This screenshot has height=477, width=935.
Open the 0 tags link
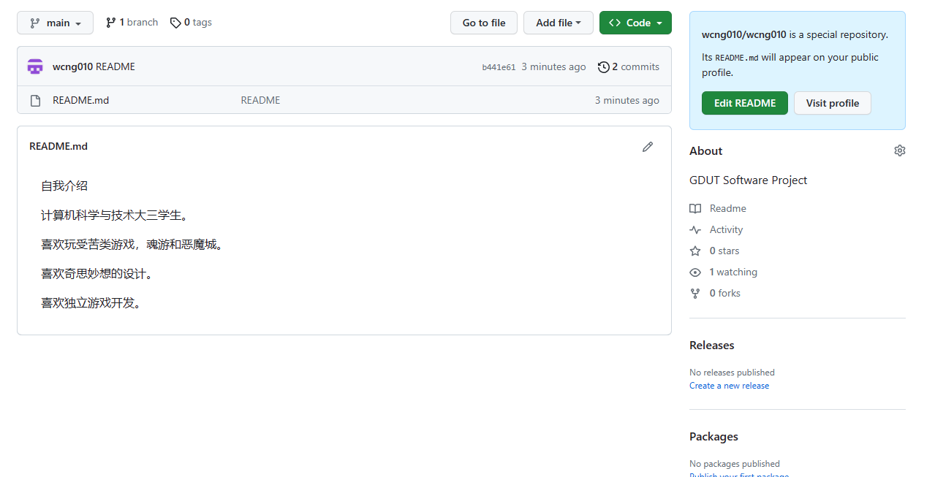coord(191,23)
